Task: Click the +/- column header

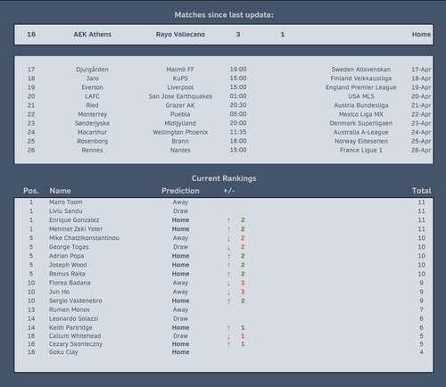Action: 229,191
